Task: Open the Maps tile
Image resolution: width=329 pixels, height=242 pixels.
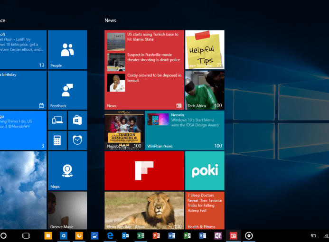Action: click(x=67, y=170)
